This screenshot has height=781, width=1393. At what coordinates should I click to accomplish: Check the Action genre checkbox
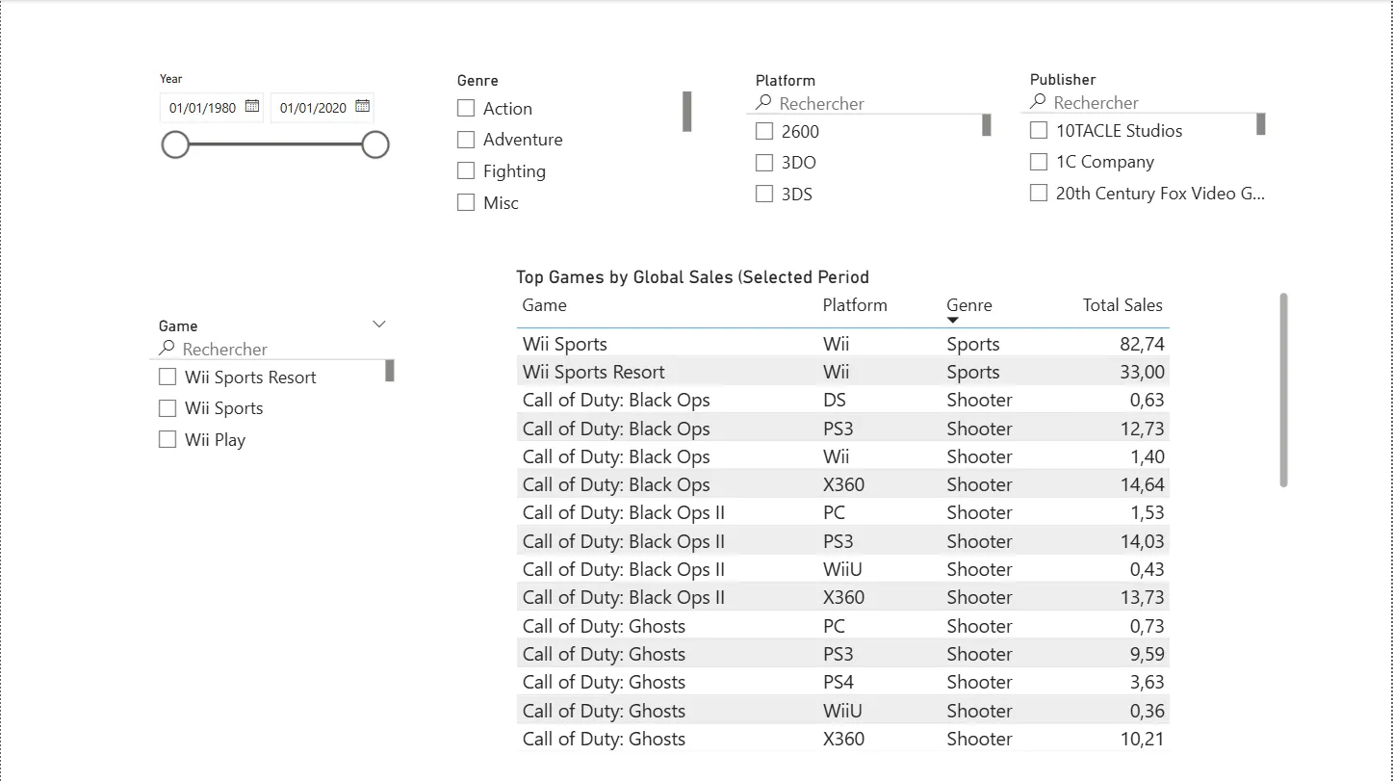pos(466,108)
